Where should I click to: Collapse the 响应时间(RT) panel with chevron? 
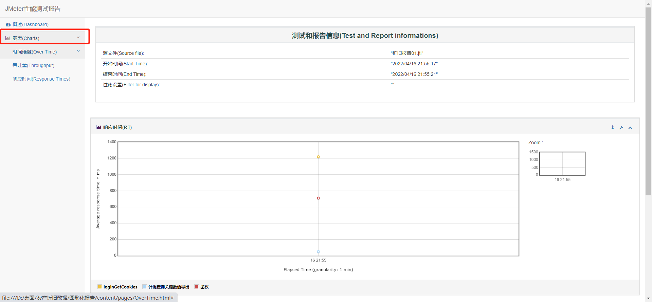pos(630,128)
